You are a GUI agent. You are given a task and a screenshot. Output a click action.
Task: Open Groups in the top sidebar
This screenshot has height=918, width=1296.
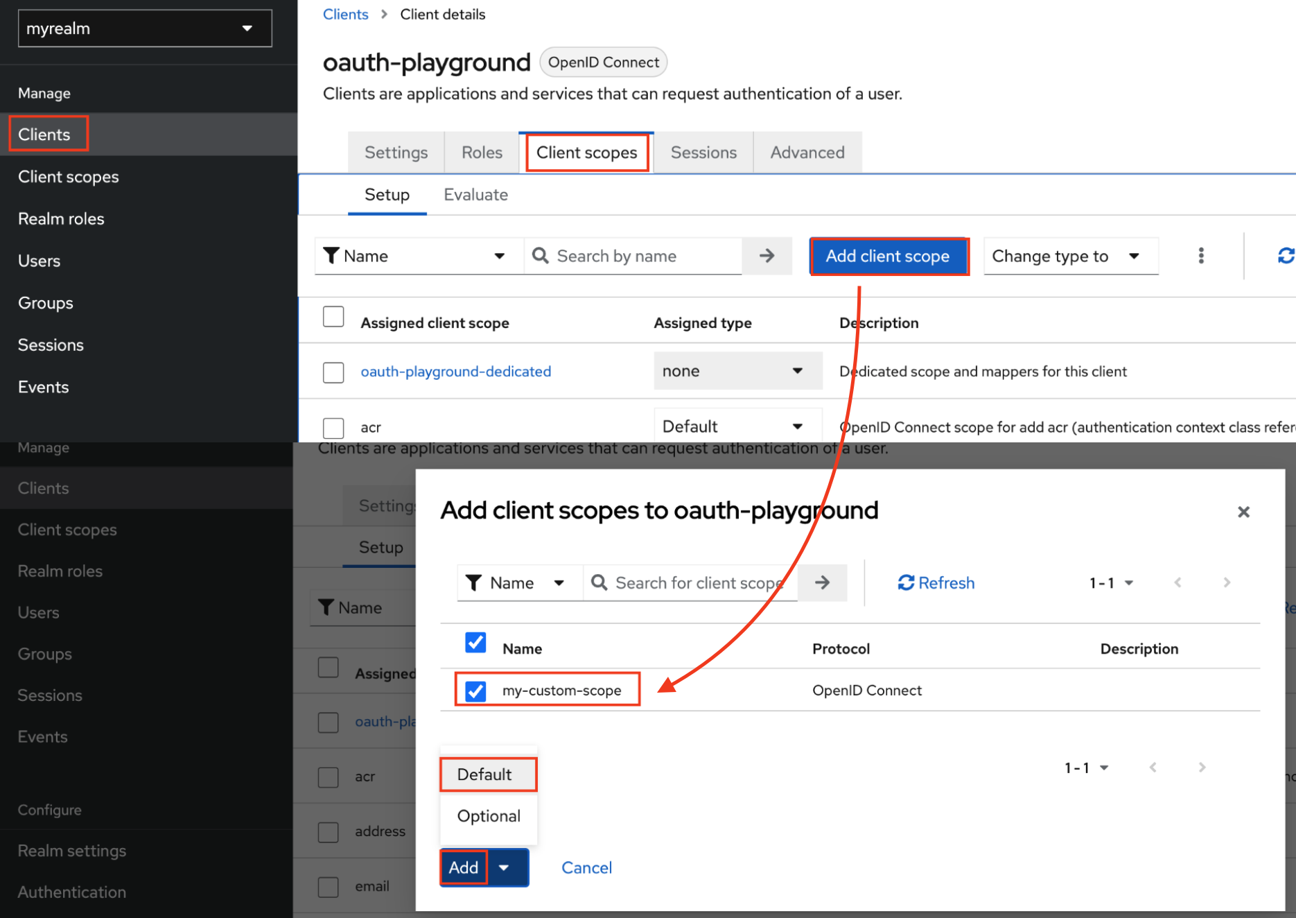pyautogui.click(x=148, y=303)
